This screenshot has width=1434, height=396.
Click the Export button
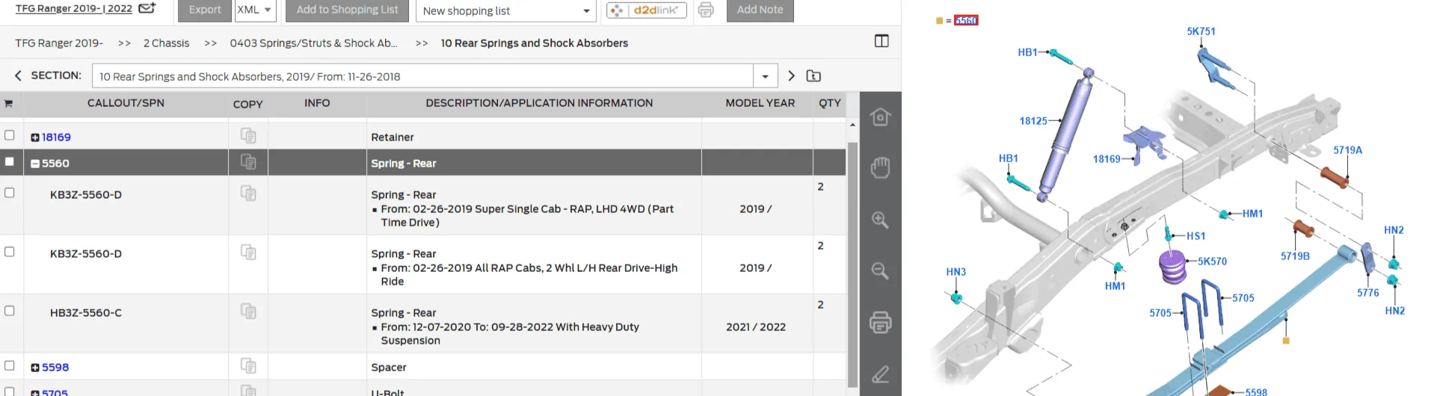(x=205, y=10)
